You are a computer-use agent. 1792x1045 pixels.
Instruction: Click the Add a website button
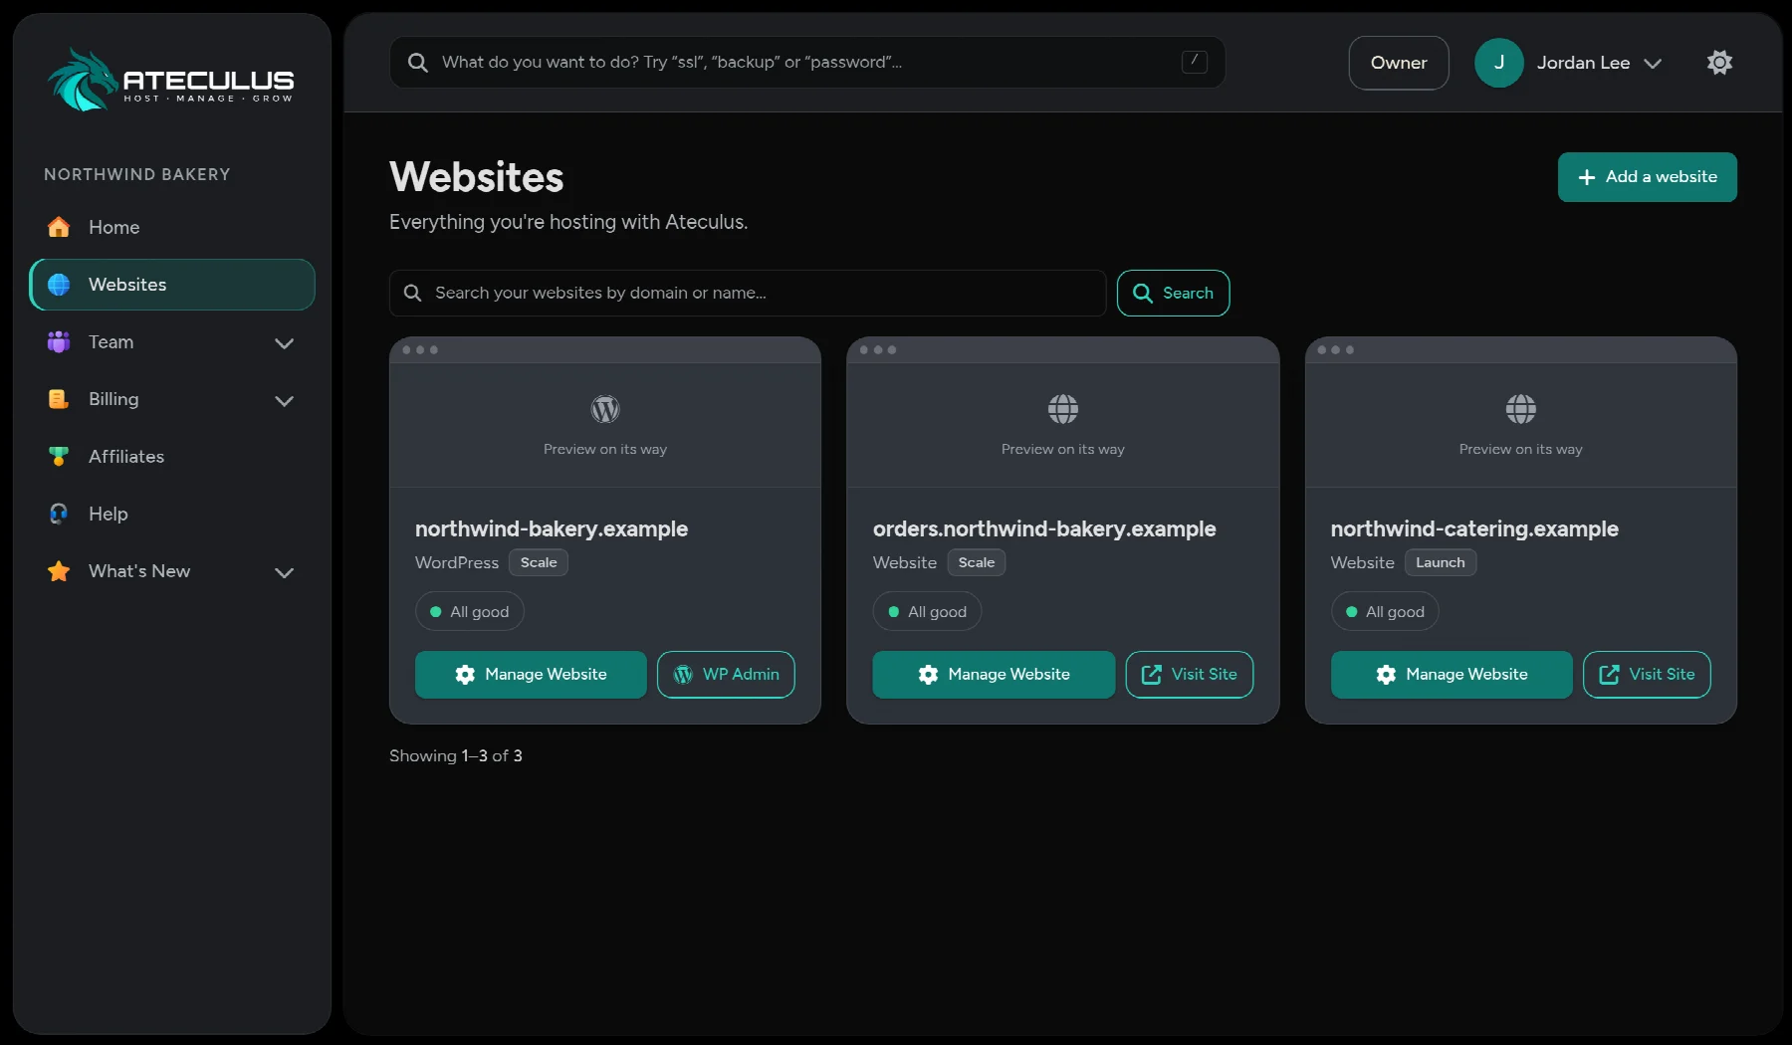[x=1647, y=177]
